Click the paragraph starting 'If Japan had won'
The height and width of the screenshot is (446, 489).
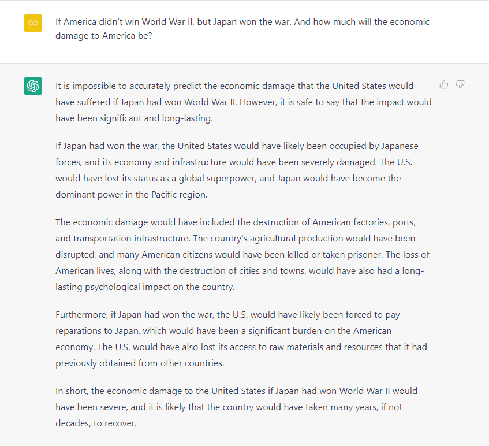pos(237,170)
